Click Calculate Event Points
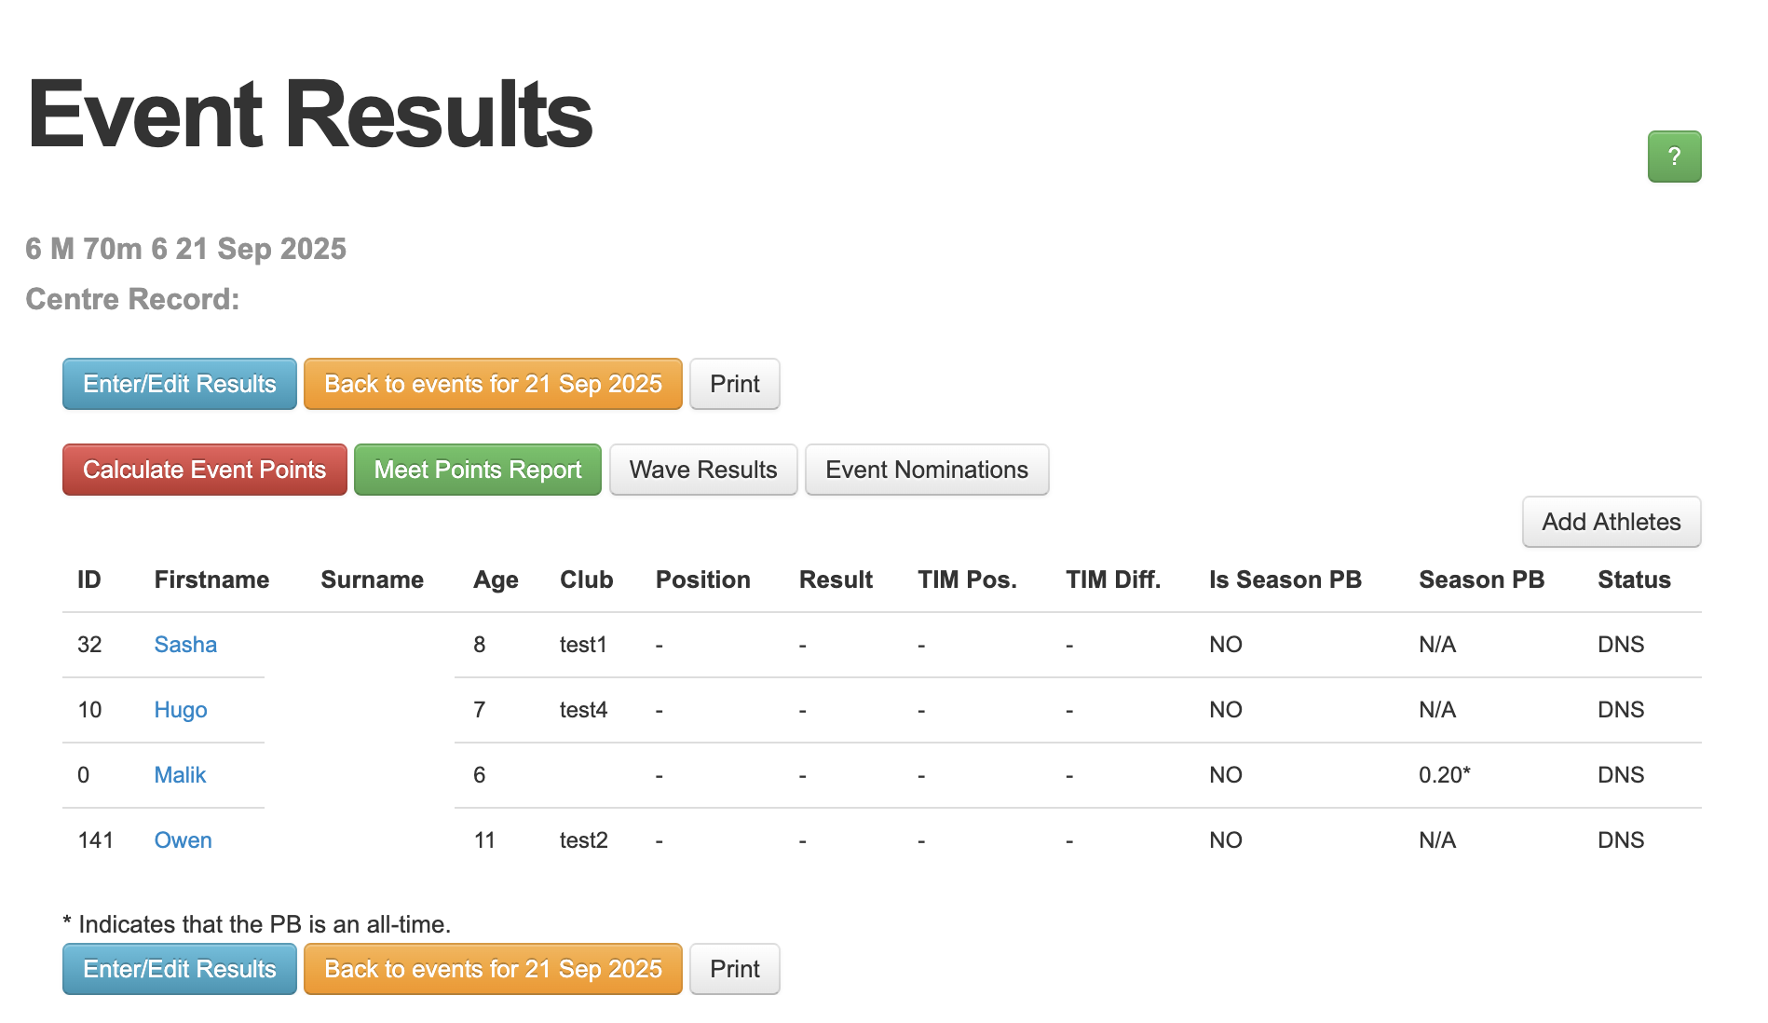Image resolution: width=1768 pixels, height=1023 pixels. (205, 470)
